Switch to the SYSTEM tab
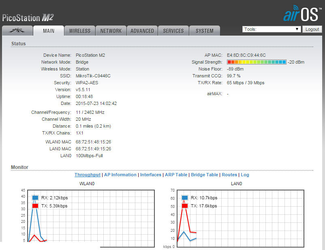The height and width of the screenshot is (250, 325). (205, 31)
